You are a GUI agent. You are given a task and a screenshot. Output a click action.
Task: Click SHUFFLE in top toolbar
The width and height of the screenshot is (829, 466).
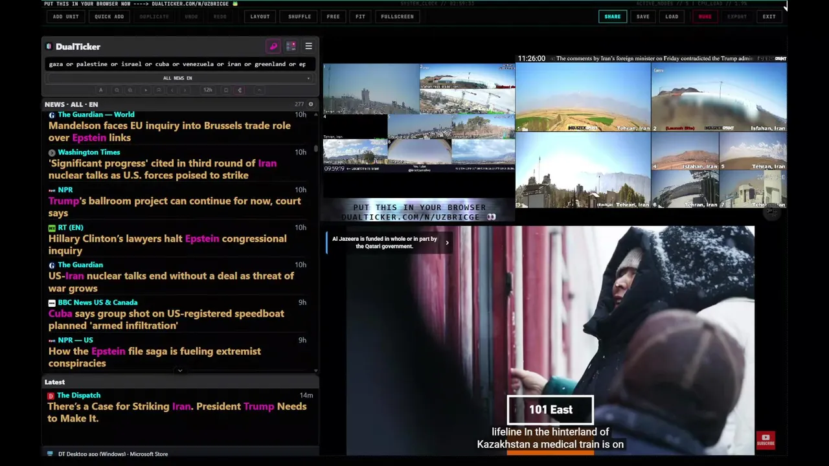(x=299, y=17)
